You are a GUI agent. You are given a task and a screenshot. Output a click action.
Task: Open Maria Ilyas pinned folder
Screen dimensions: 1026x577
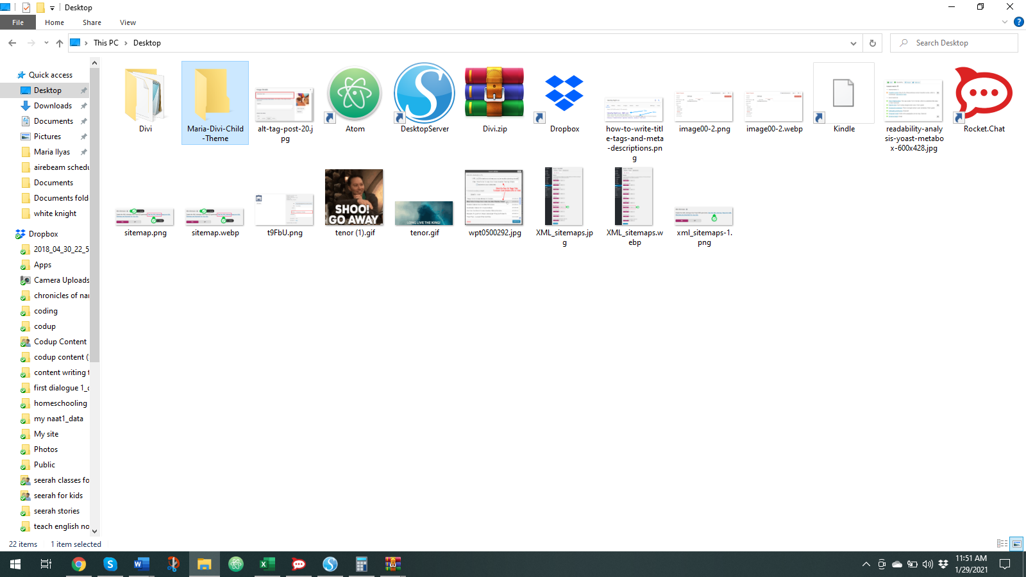point(52,152)
